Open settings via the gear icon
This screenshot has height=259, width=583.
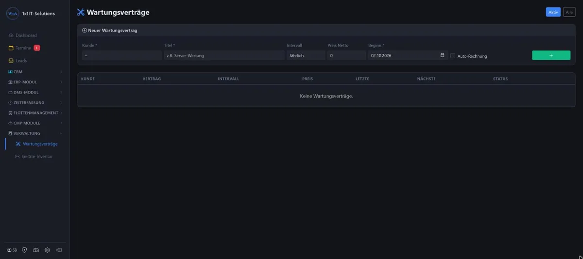click(x=47, y=250)
